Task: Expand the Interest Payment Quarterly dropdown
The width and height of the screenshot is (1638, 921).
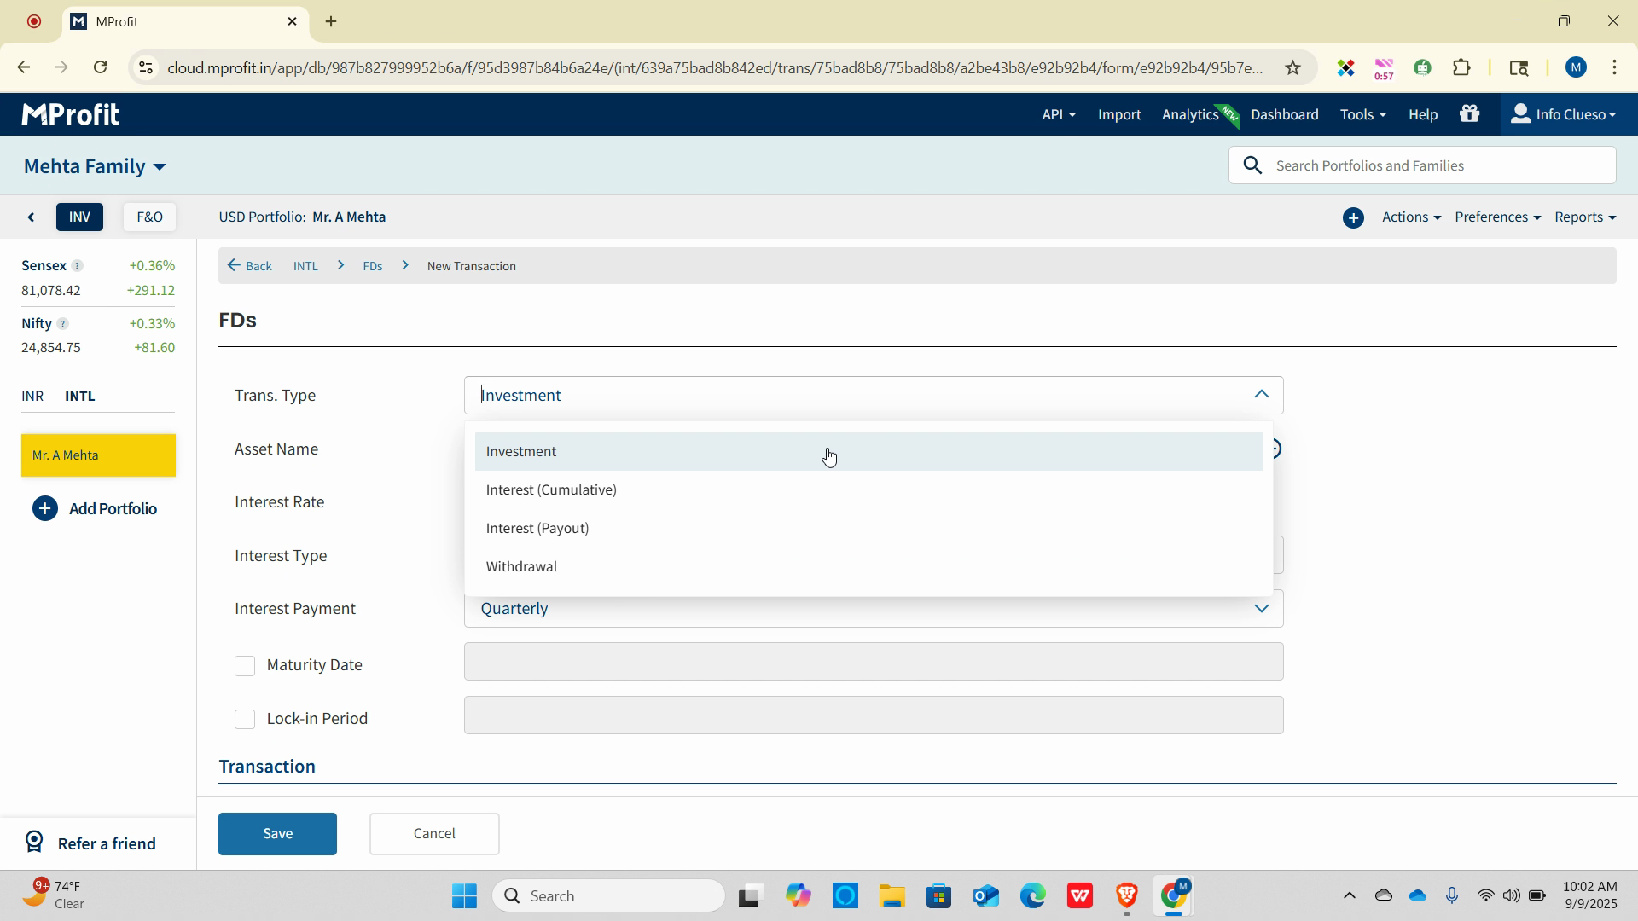Action: [x=873, y=609]
